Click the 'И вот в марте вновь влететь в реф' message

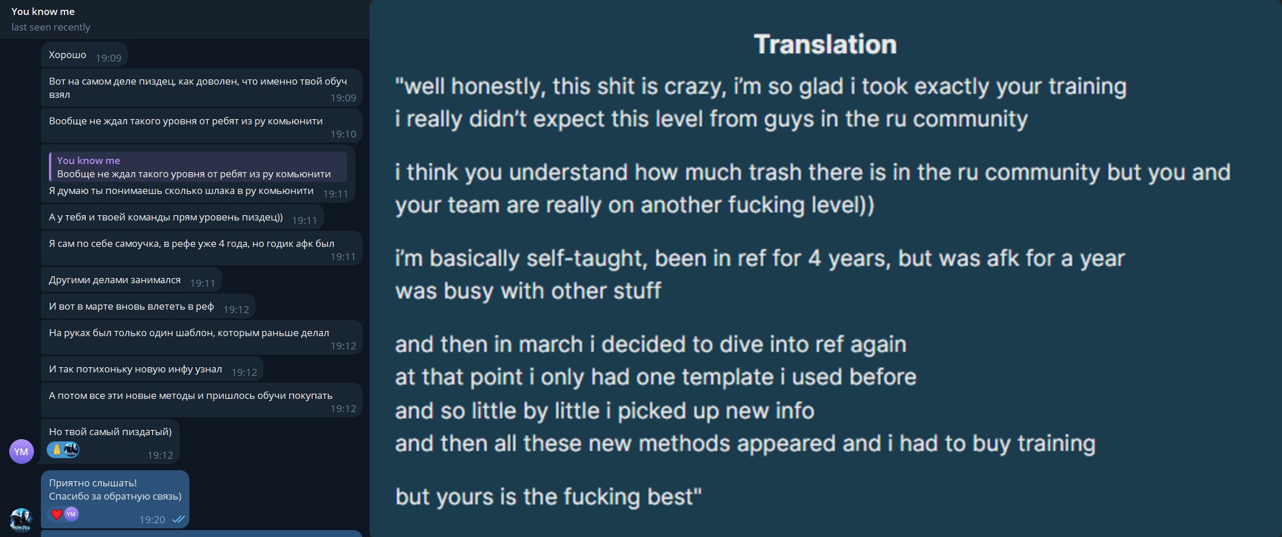tap(131, 307)
